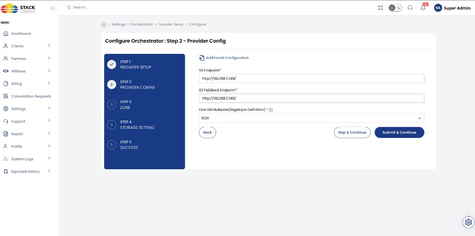Expand the Report menu chevron
Screen dimensions: 475x236
coord(49,134)
